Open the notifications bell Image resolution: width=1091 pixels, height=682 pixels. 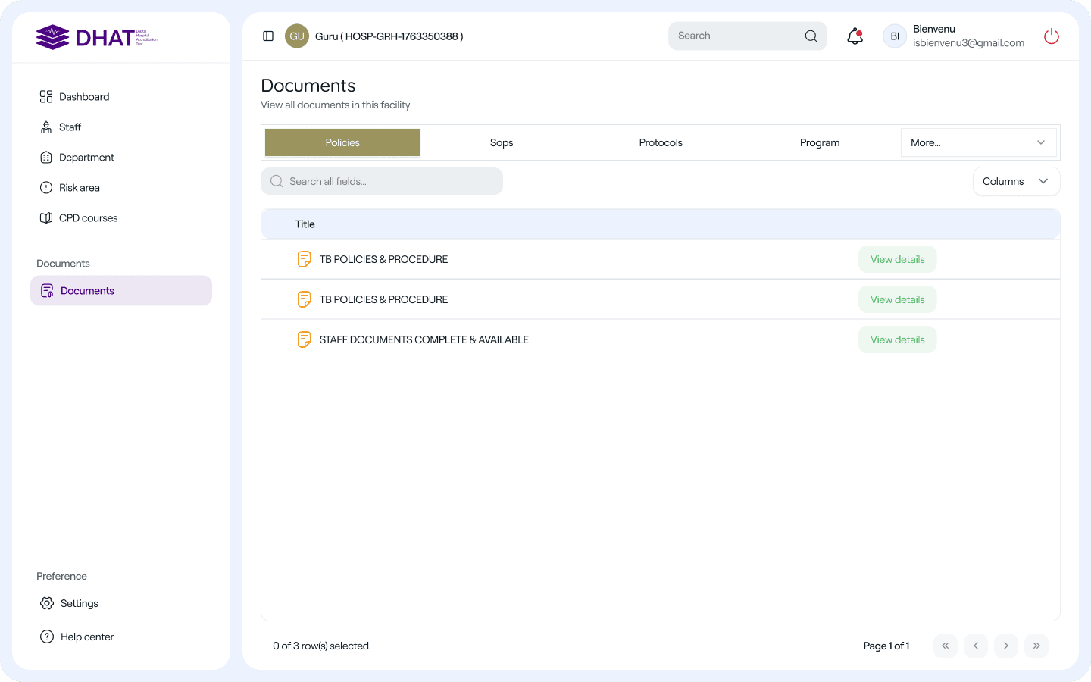click(x=855, y=36)
